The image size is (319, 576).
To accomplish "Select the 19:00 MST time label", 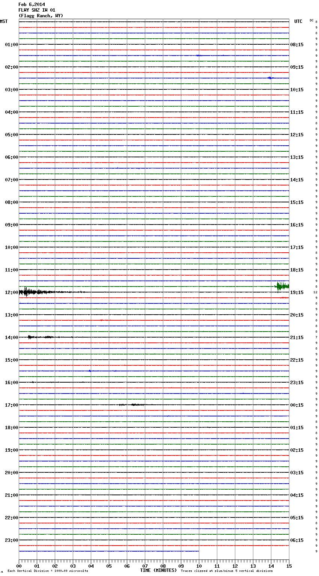I will pyautogui.click(x=12, y=450).
